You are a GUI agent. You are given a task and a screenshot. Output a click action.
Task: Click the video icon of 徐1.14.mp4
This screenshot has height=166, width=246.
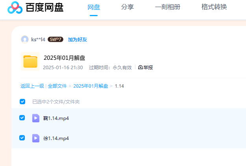[36, 138]
